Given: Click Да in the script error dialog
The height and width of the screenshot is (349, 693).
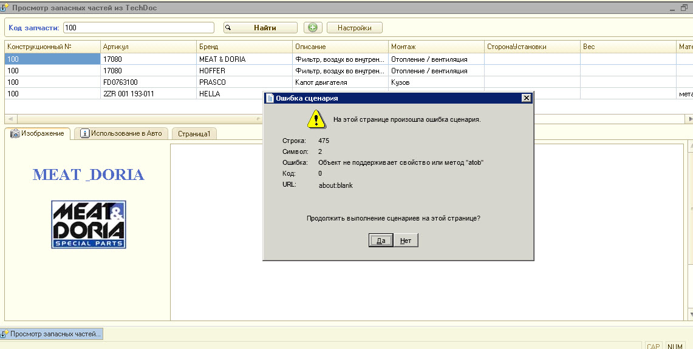Looking at the screenshot, I should click(381, 241).
